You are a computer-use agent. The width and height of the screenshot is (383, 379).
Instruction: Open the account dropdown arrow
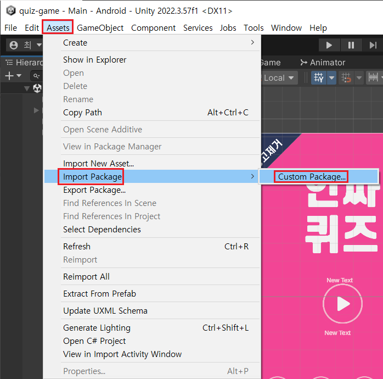click(x=39, y=45)
